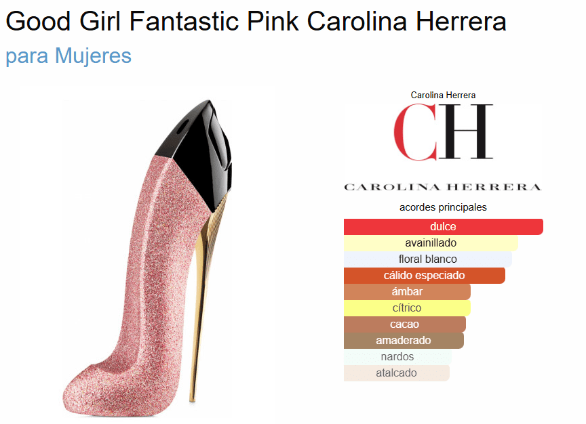Click the 'Carolina Herrera' text above logo
586x424 pixels.
point(444,96)
